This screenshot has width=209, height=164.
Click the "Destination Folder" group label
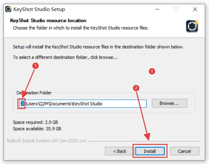[x=34, y=93]
